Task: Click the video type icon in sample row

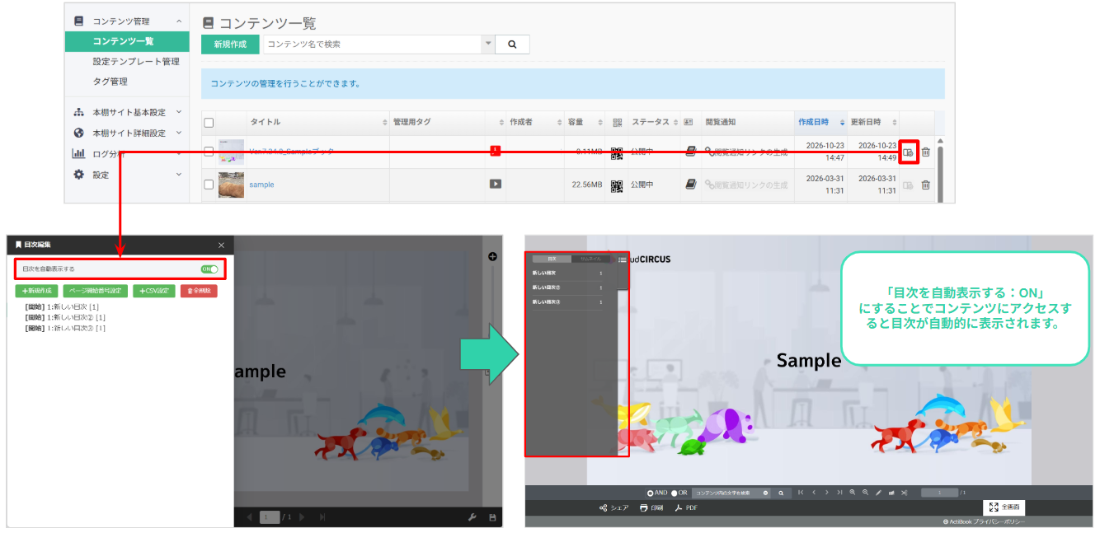Action: coord(495,184)
